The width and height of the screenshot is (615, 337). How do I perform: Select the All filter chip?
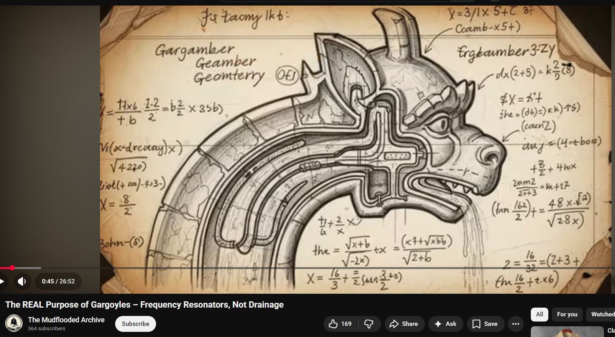click(539, 314)
